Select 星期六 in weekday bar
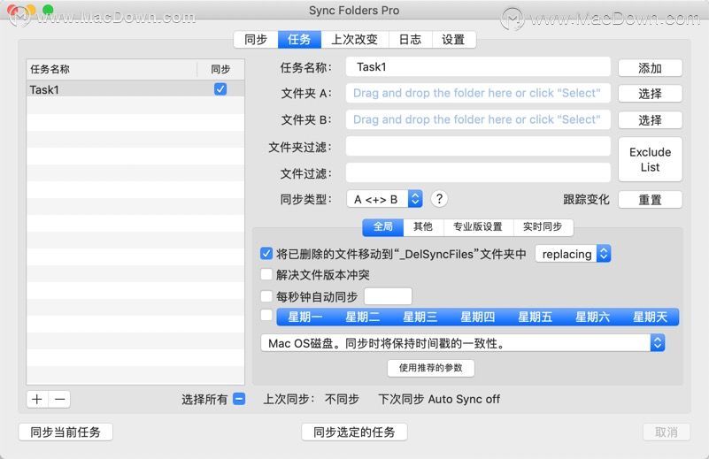The image size is (709, 459). click(592, 317)
